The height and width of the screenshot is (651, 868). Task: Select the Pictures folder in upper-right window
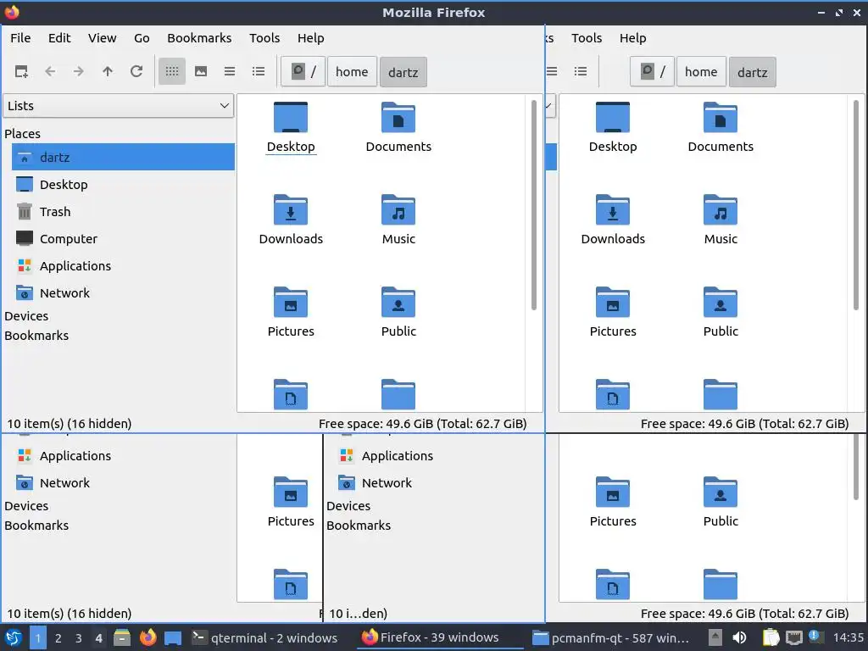pyautogui.click(x=613, y=313)
